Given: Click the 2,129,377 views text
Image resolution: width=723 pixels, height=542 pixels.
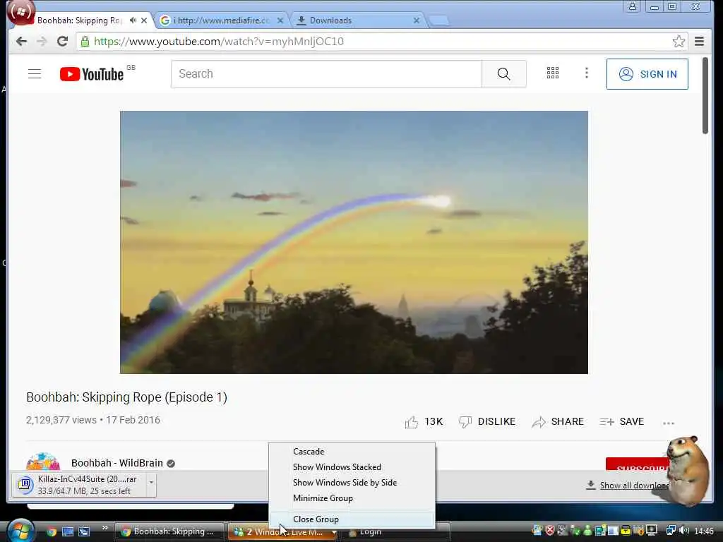Looking at the screenshot, I should coord(61,421).
